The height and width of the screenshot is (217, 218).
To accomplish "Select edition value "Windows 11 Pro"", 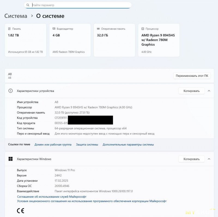I will [x=65, y=170].
